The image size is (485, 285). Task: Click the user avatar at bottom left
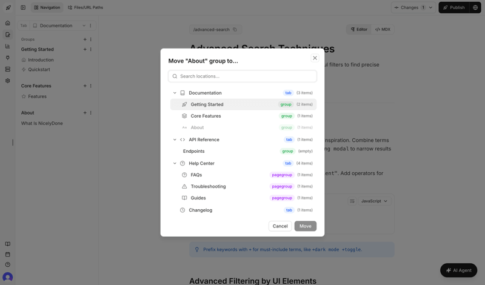point(8,277)
